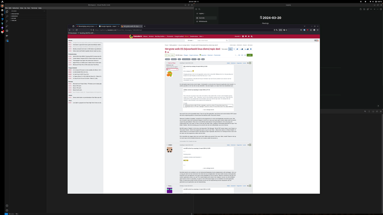Click the purple avatar of the third poster

(x=169, y=190)
